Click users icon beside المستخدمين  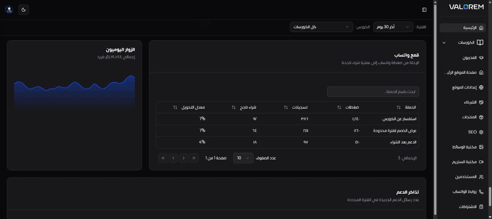[481, 177]
